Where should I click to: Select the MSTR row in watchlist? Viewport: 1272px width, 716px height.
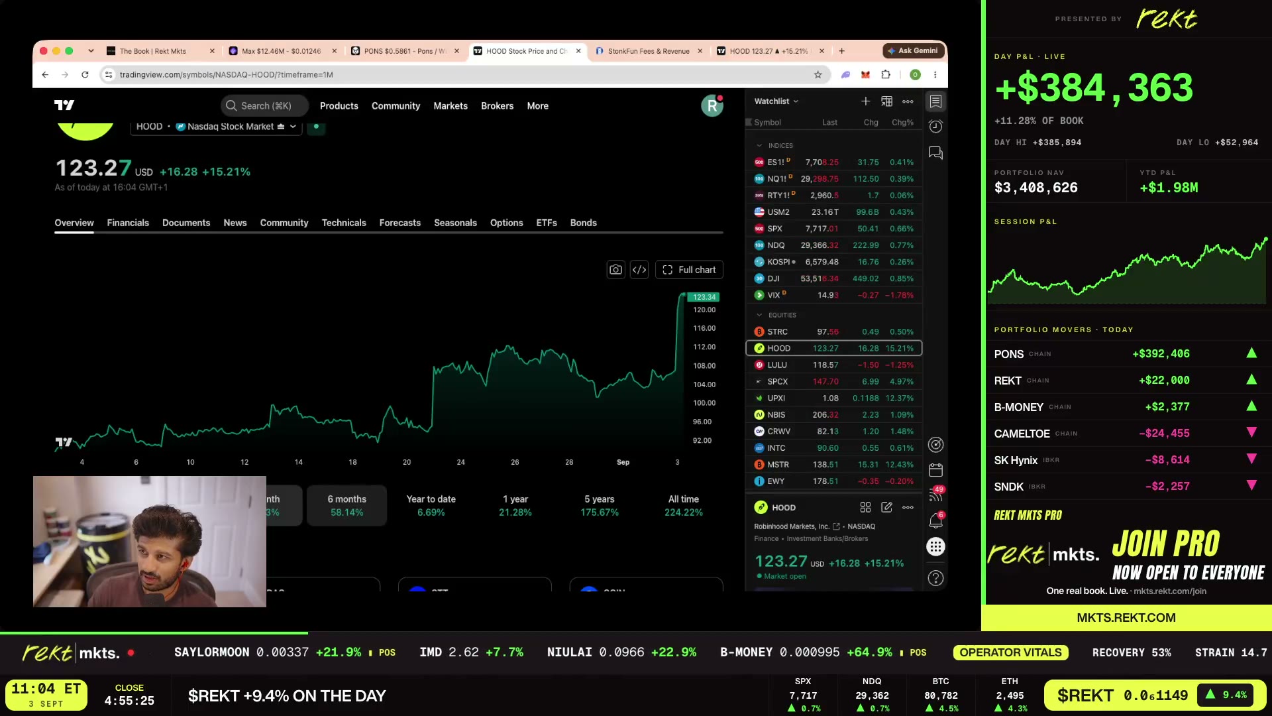tap(834, 465)
